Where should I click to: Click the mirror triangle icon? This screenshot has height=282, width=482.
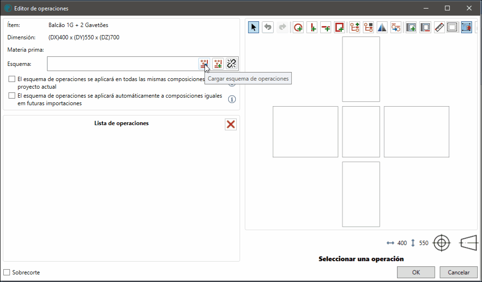click(382, 27)
